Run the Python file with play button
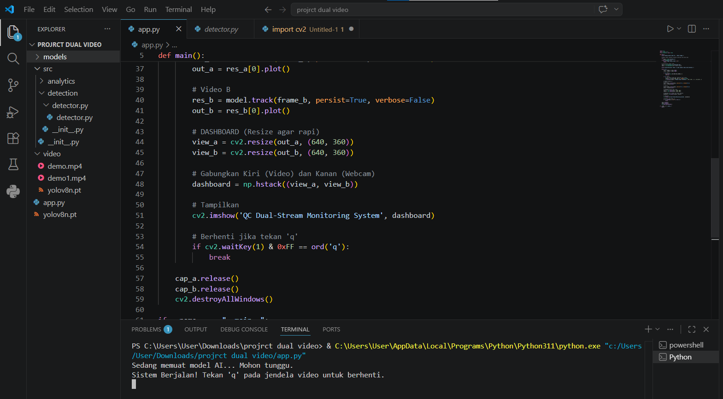Screen dimensions: 723x399 [x=670, y=28]
